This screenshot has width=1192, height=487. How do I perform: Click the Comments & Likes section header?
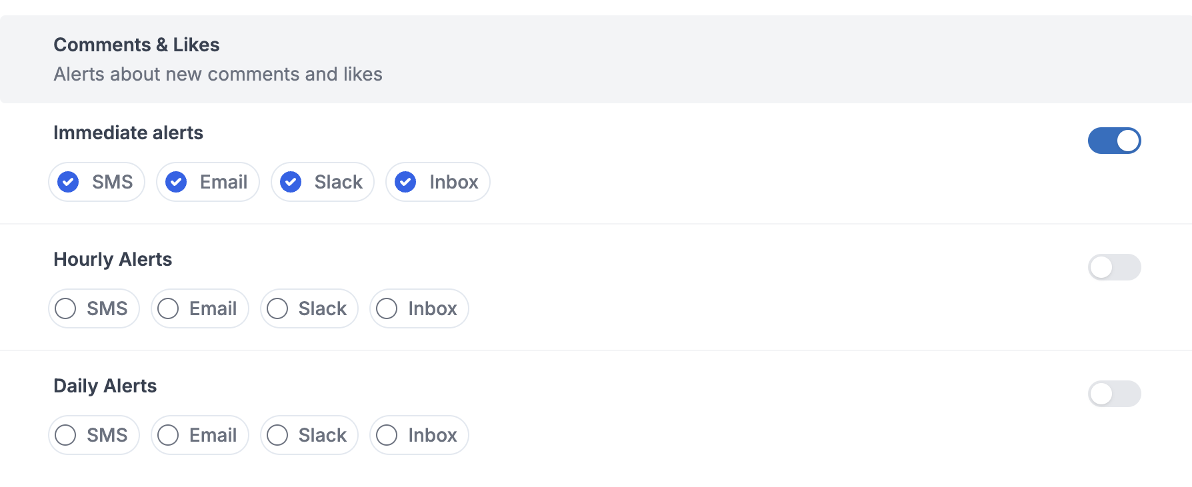137,45
